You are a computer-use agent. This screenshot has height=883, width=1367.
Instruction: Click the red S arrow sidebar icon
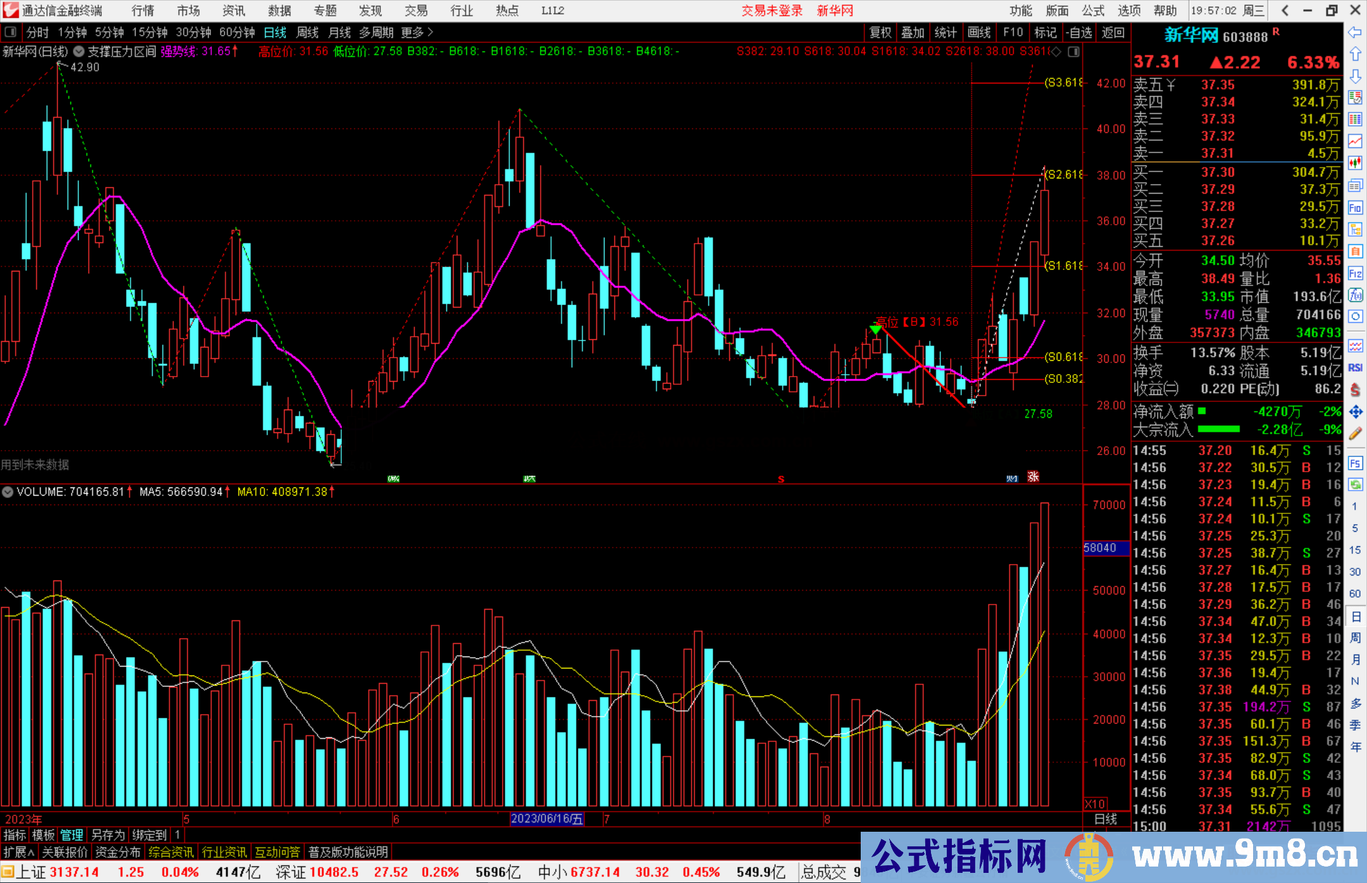[x=1355, y=390]
